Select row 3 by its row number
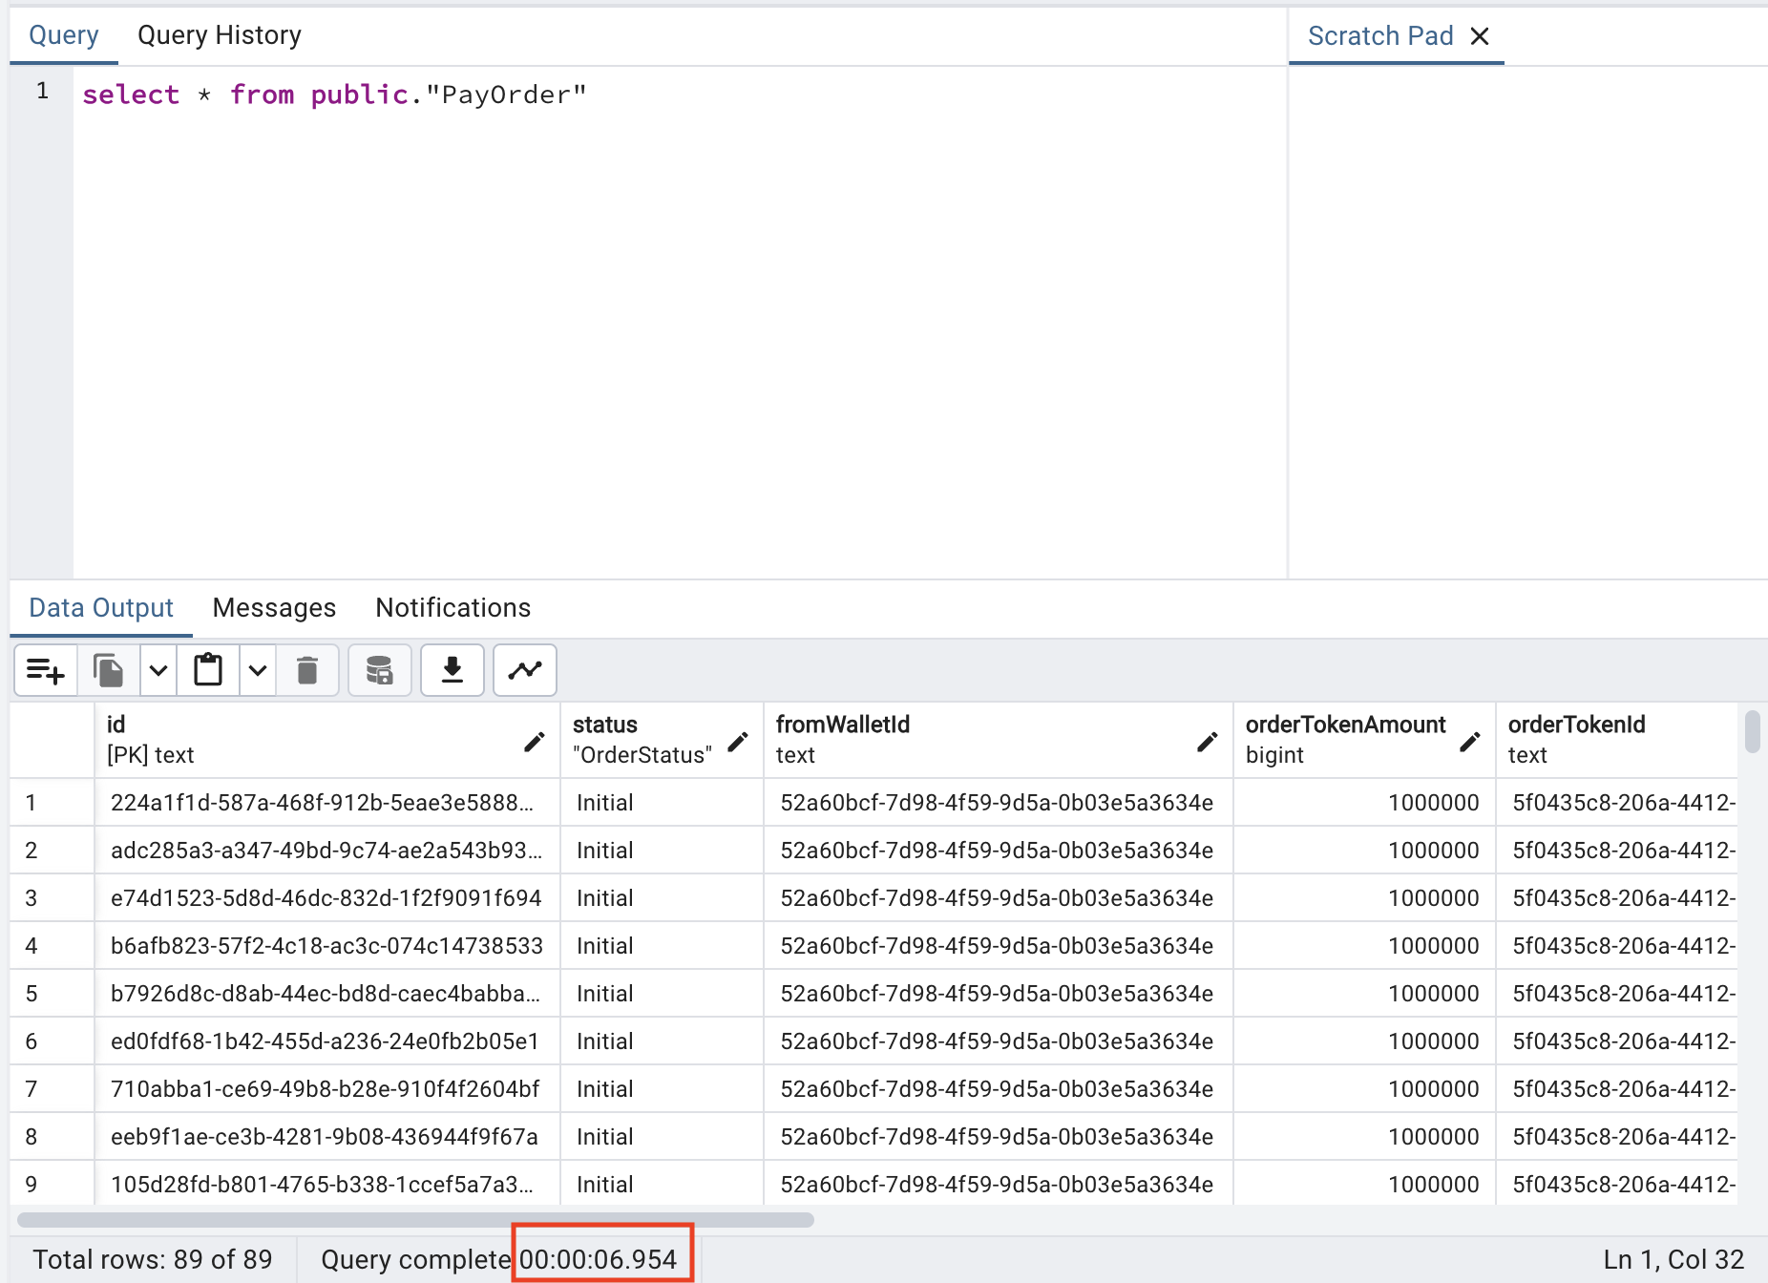 tap(32, 898)
